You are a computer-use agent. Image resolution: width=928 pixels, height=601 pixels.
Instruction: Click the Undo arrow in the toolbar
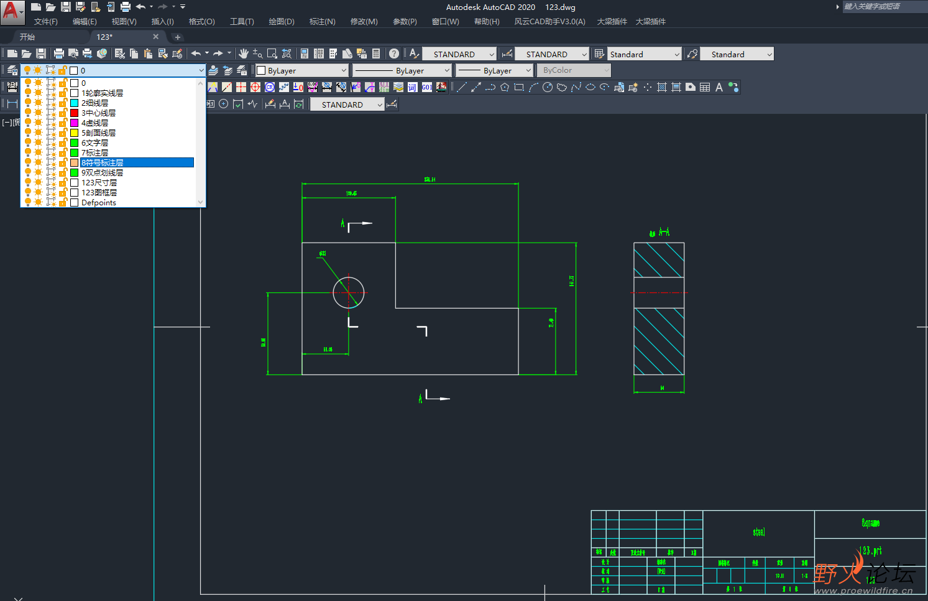(196, 54)
